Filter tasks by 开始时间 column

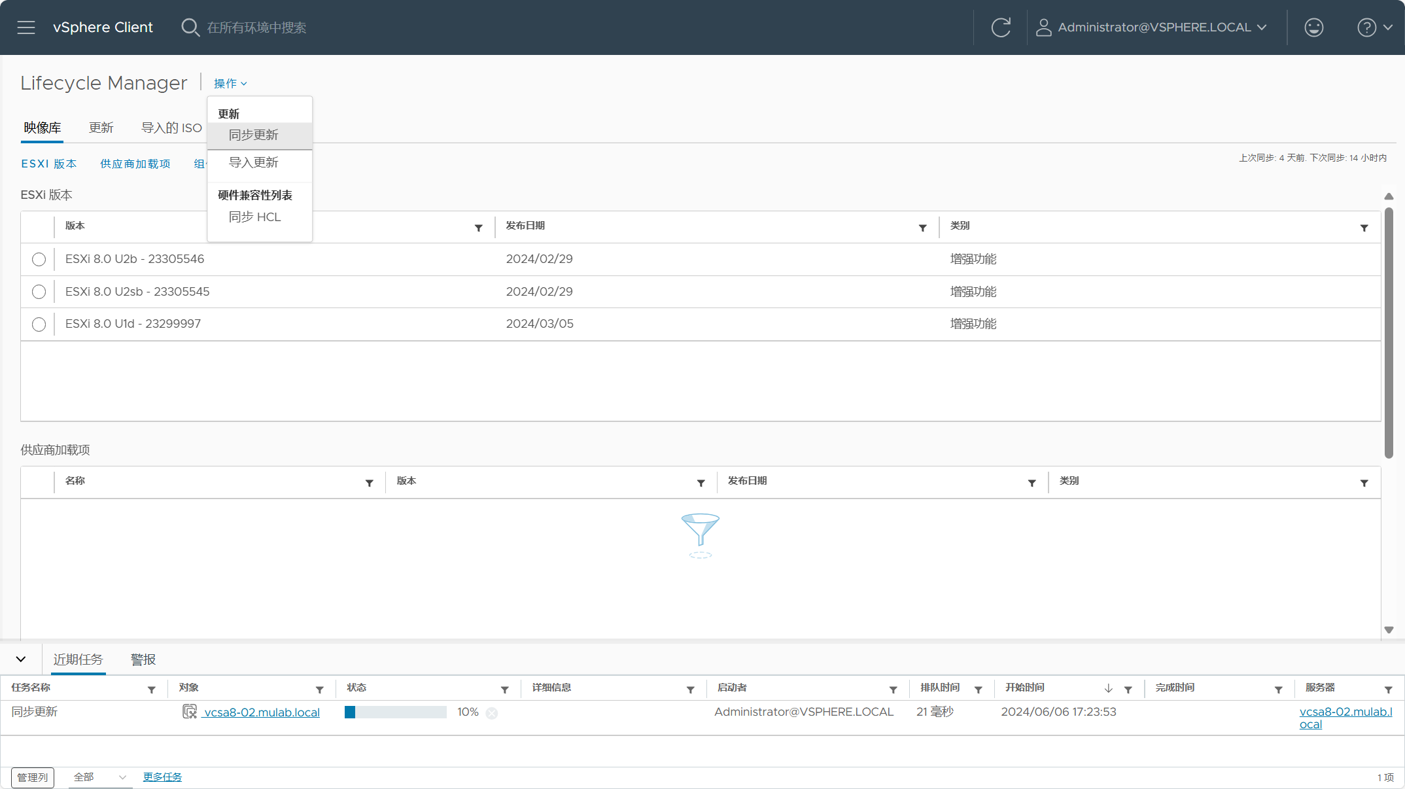coord(1128,690)
